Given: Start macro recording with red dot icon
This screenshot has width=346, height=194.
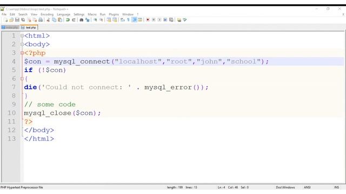Looking at the screenshot, I should coord(148,20).
